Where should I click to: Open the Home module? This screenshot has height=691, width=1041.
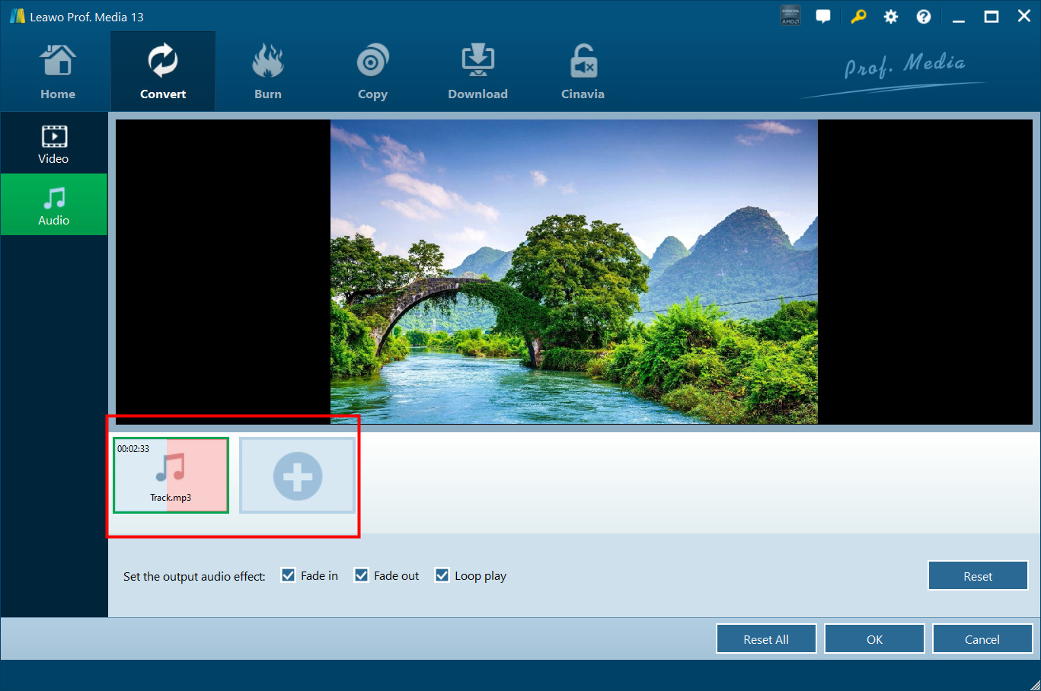tap(58, 73)
